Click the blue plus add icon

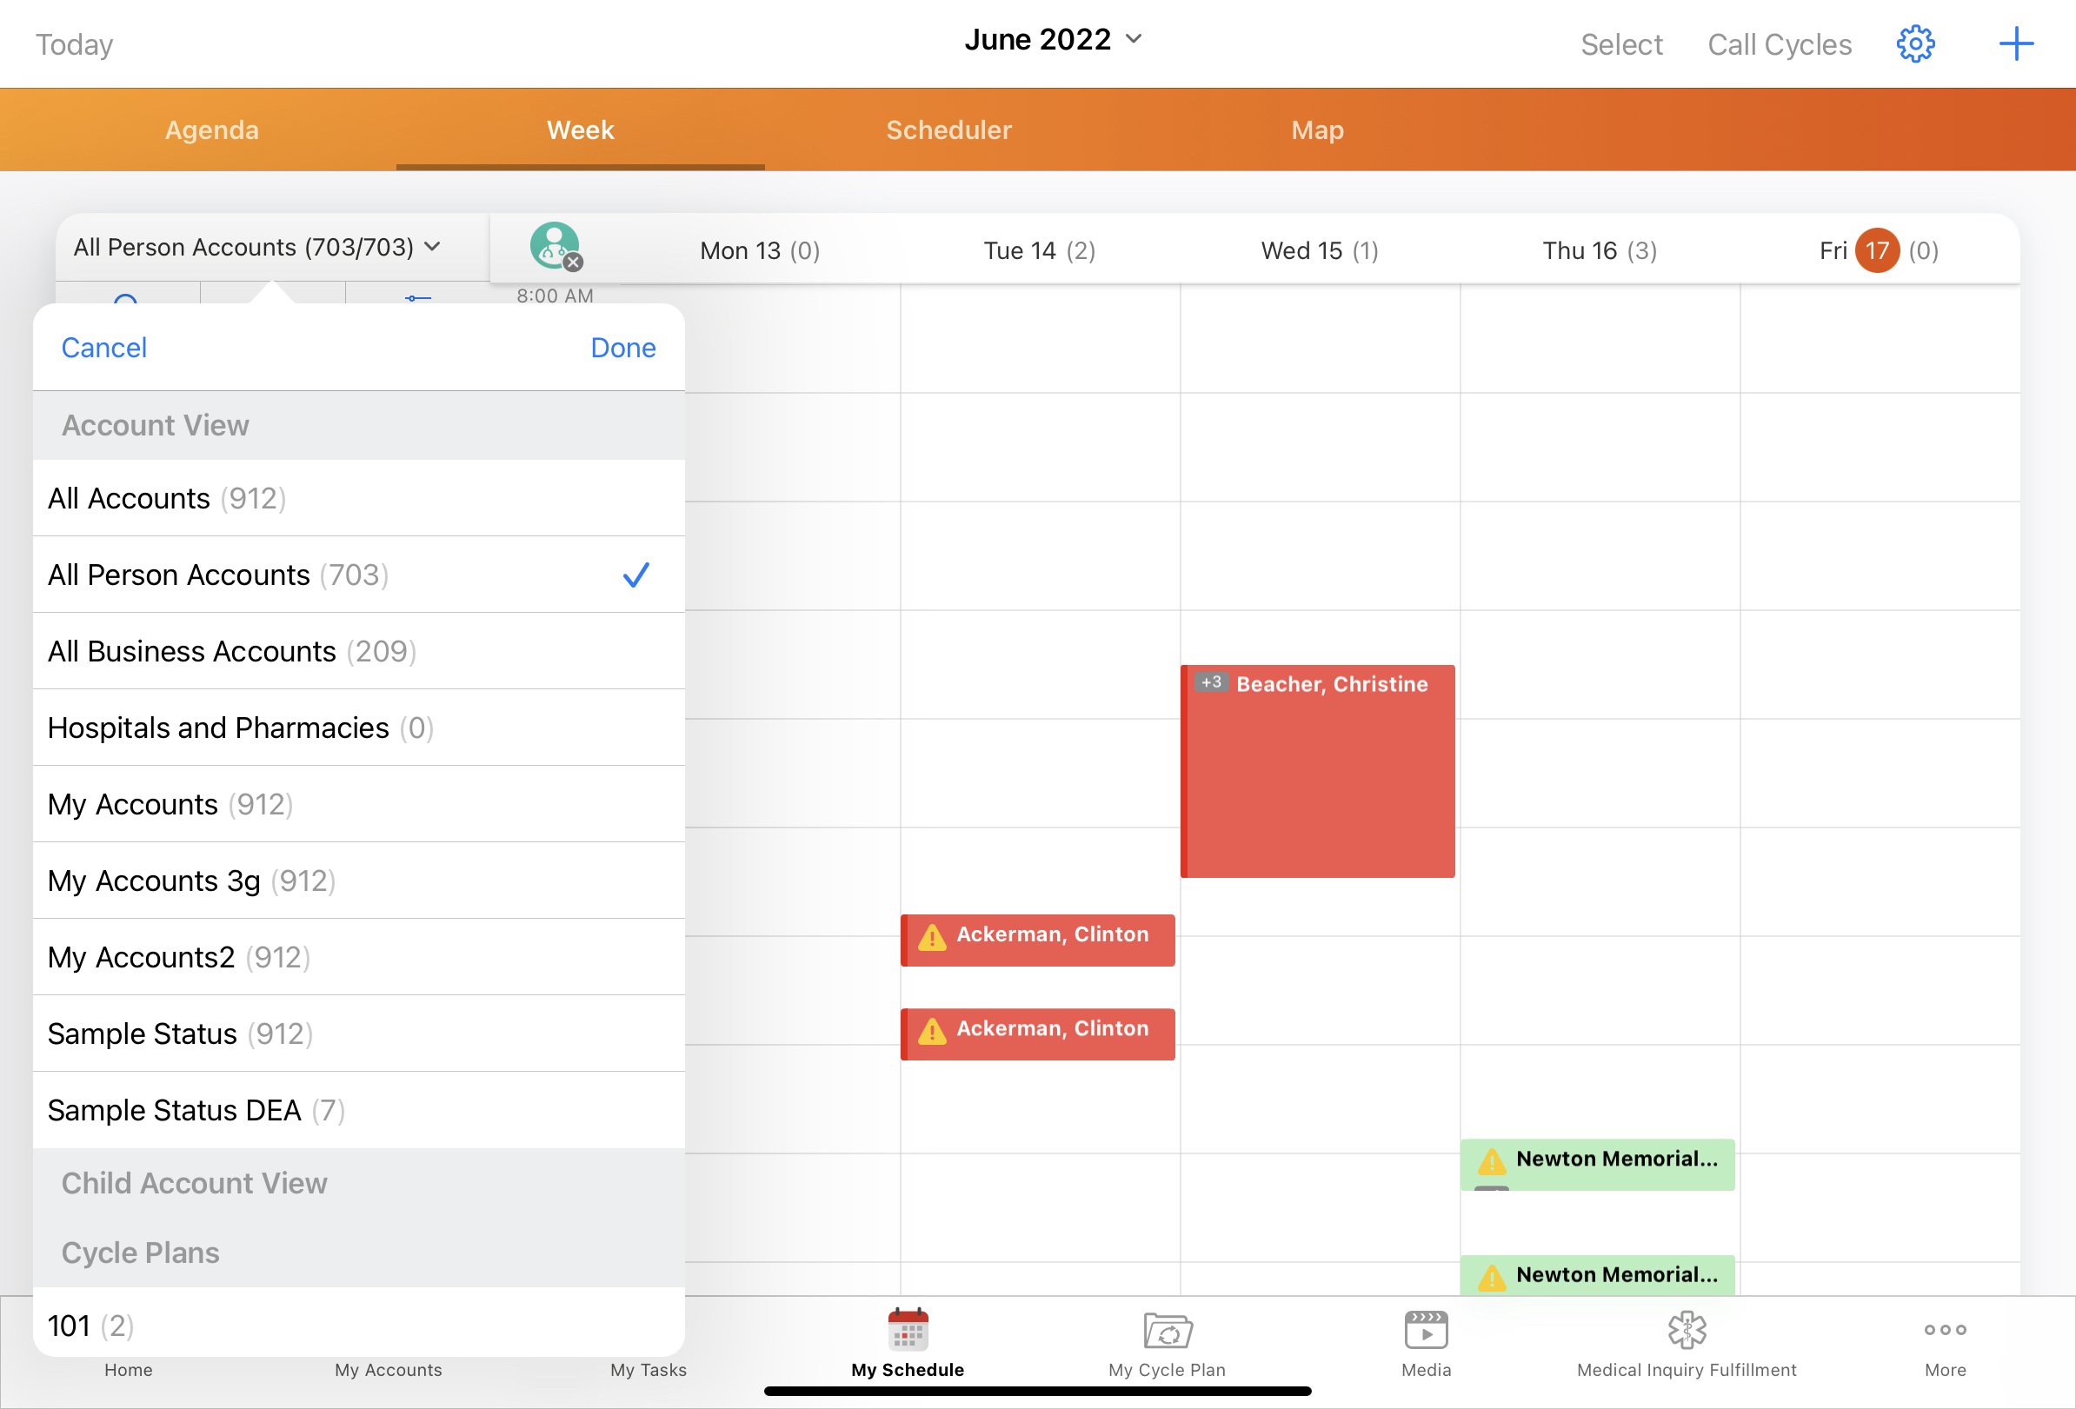(x=2015, y=43)
